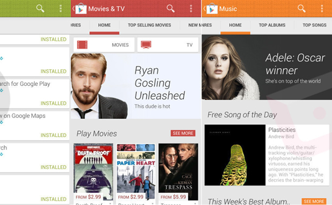Tap 'This dude is hot' subtitle
Image resolution: width=332 pixels, height=205 pixels.
point(152,106)
